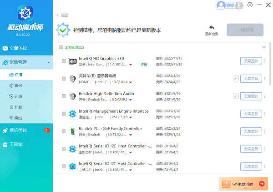Open more options for Management Engine Interface

264,114
